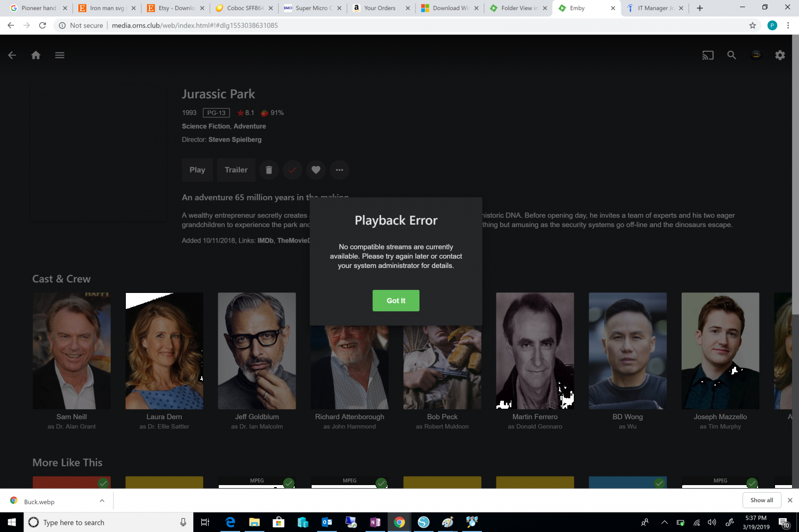Viewport: 799px width, 532px height.
Task: Click the Show all downloads button
Action: [762, 500]
